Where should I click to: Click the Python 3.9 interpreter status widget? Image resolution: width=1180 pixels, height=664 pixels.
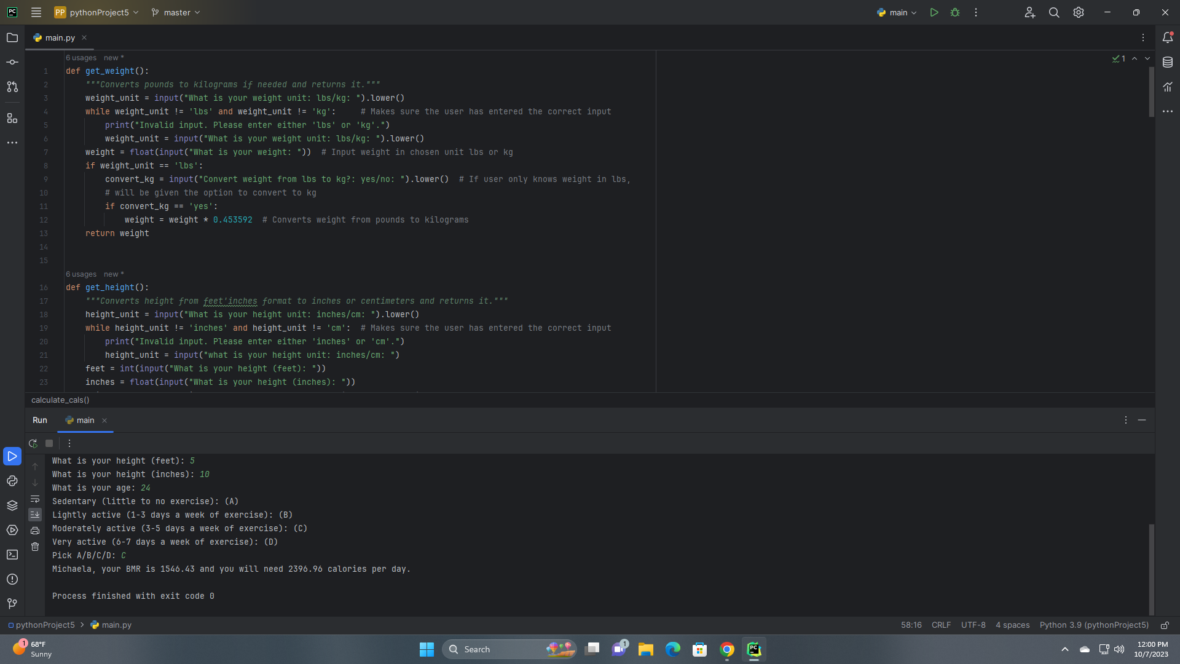point(1093,625)
